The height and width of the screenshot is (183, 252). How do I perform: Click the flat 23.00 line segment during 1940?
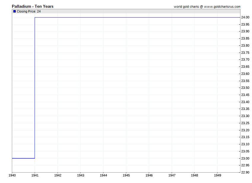[x=23, y=158]
